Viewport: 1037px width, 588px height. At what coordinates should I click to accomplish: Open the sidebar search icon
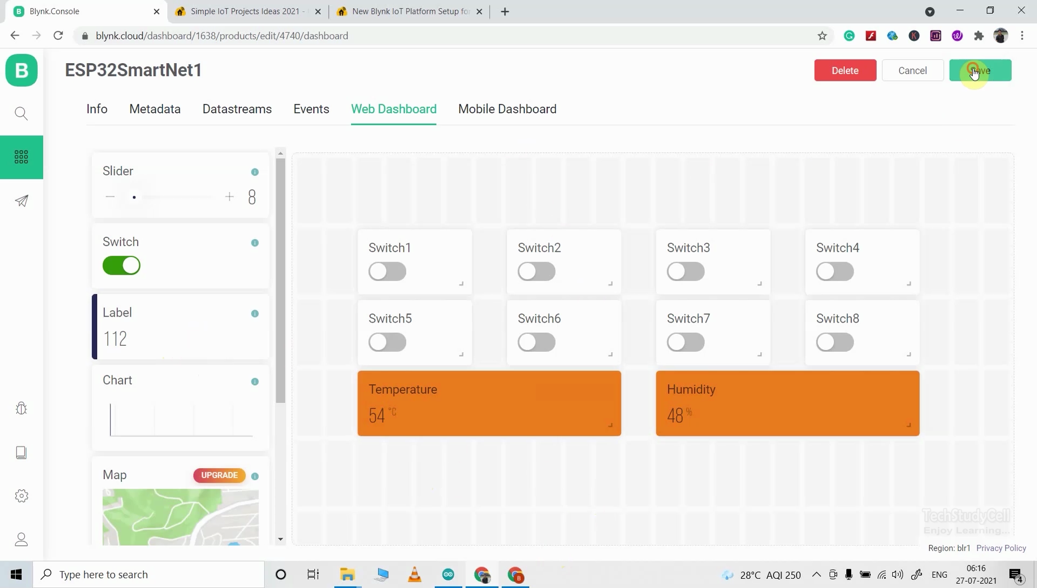[22, 113]
